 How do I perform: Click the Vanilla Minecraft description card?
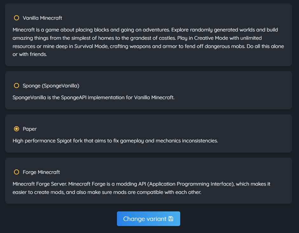[x=148, y=35]
